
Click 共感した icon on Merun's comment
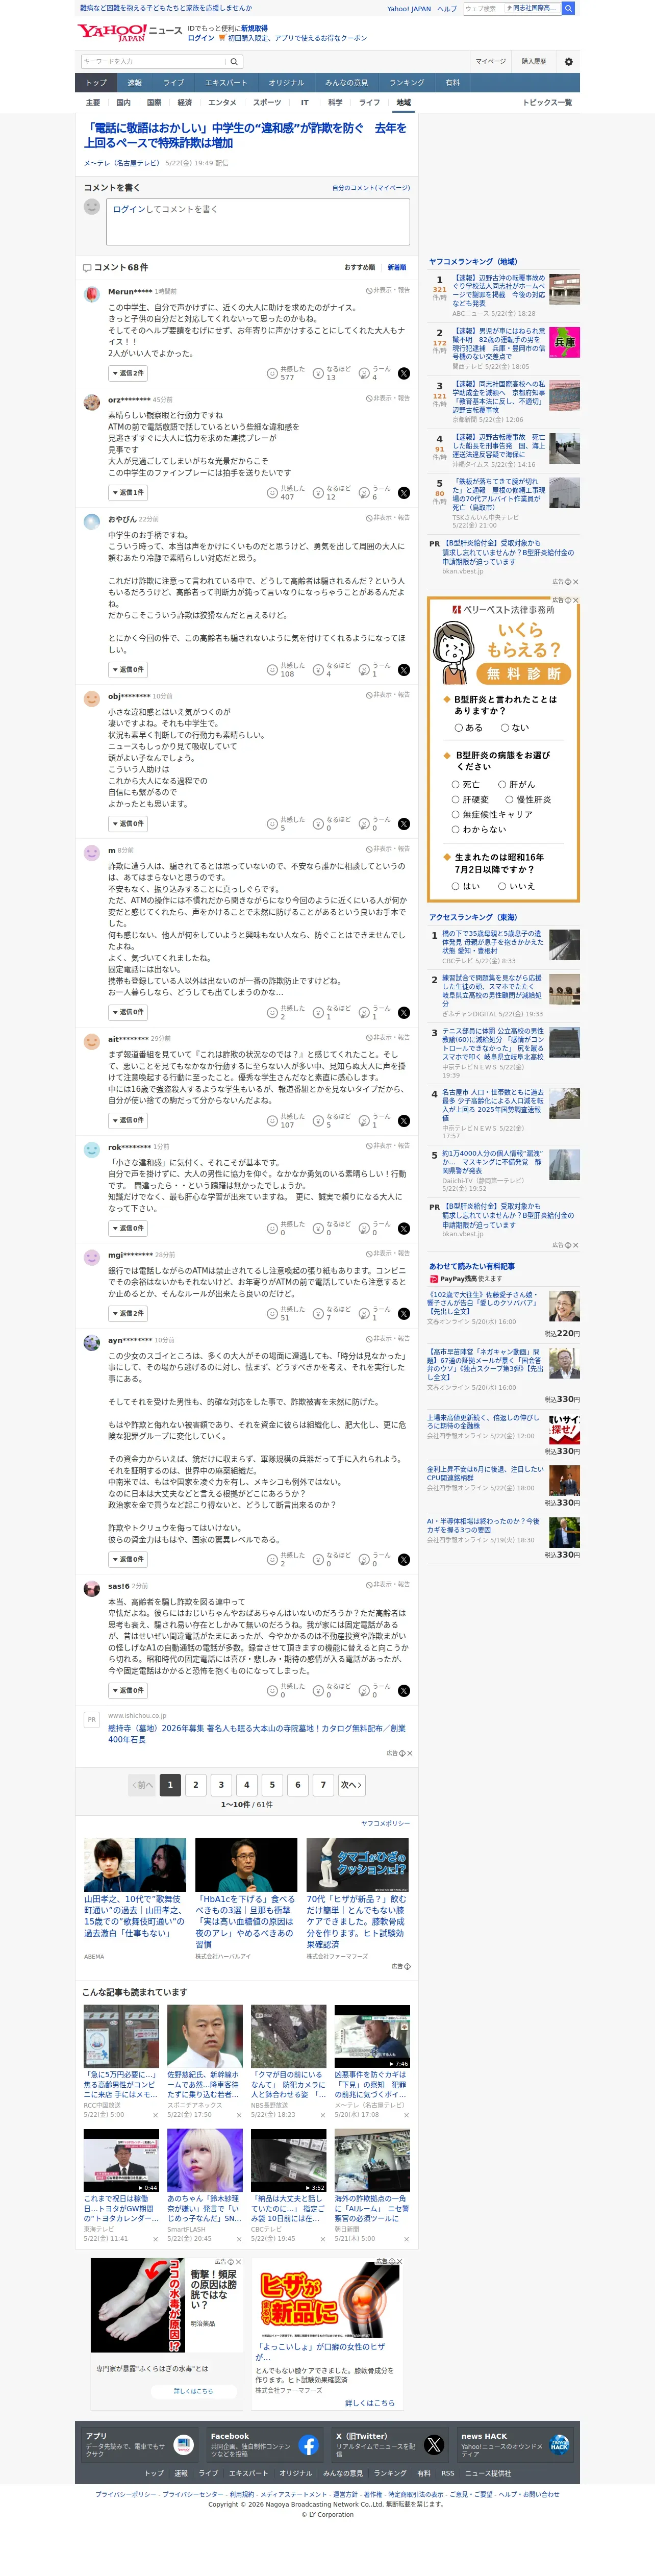click(x=272, y=373)
